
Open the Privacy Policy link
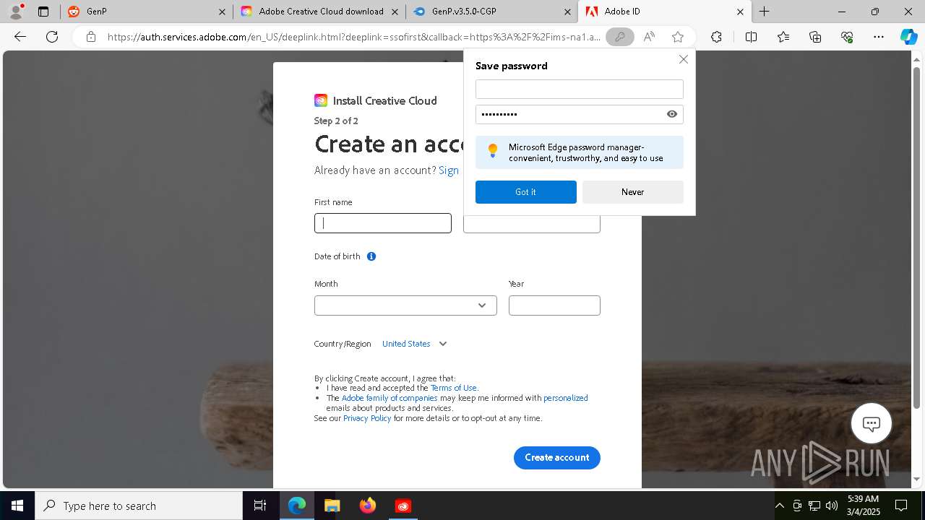(x=367, y=418)
